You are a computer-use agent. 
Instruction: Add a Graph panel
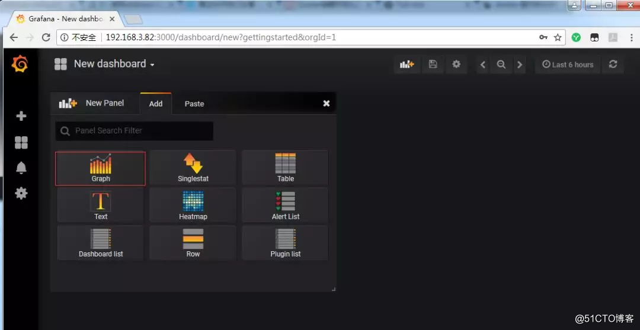100,168
